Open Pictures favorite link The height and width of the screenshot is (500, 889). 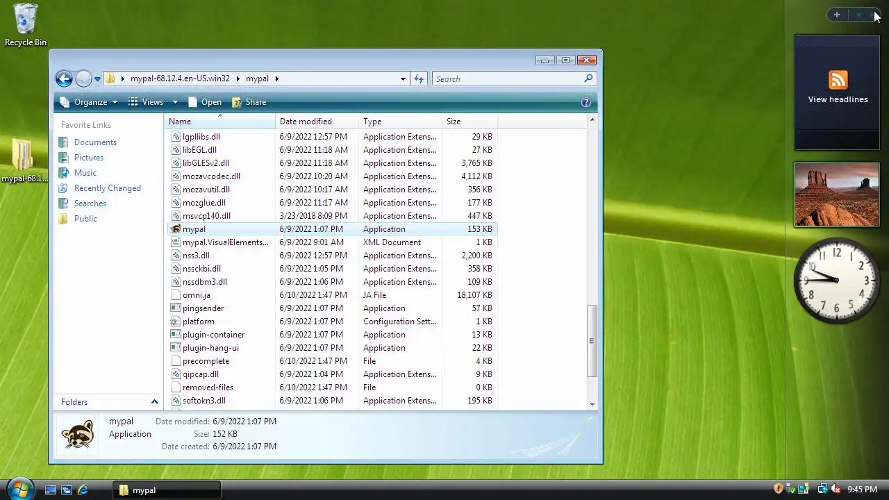click(88, 158)
